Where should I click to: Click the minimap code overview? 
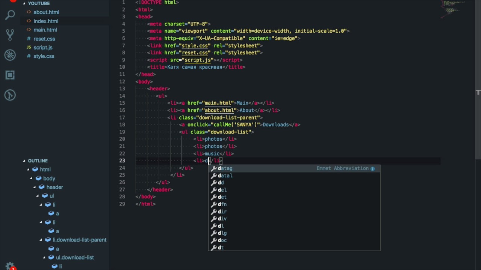click(454, 9)
